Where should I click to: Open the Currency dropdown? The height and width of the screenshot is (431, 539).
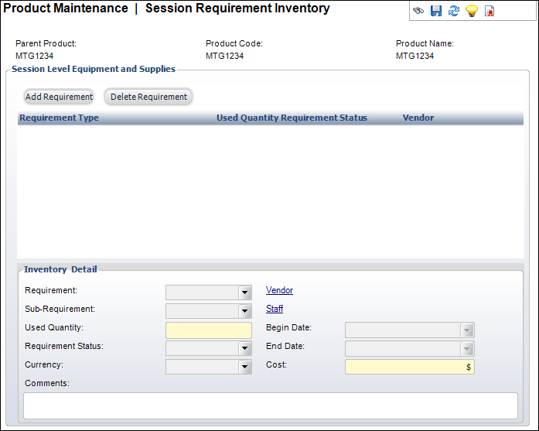tap(245, 368)
